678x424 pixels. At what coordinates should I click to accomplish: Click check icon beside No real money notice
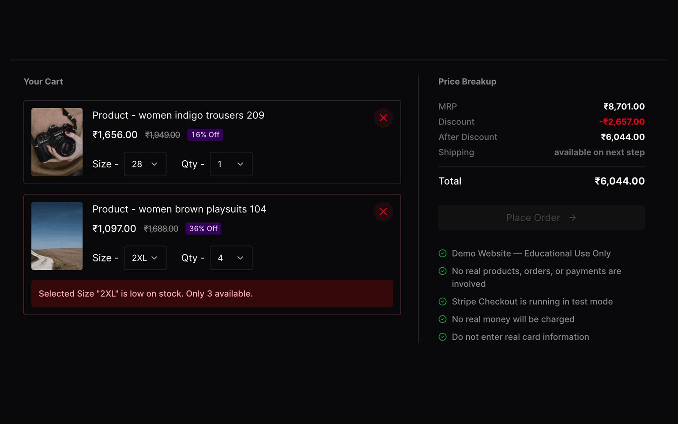[x=443, y=319]
